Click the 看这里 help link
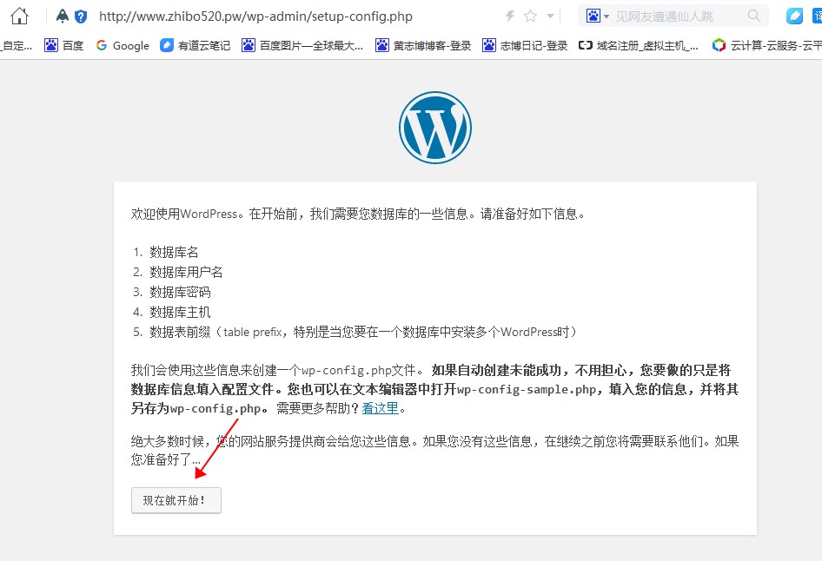The width and height of the screenshot is (822, 561). pos(380,408)
